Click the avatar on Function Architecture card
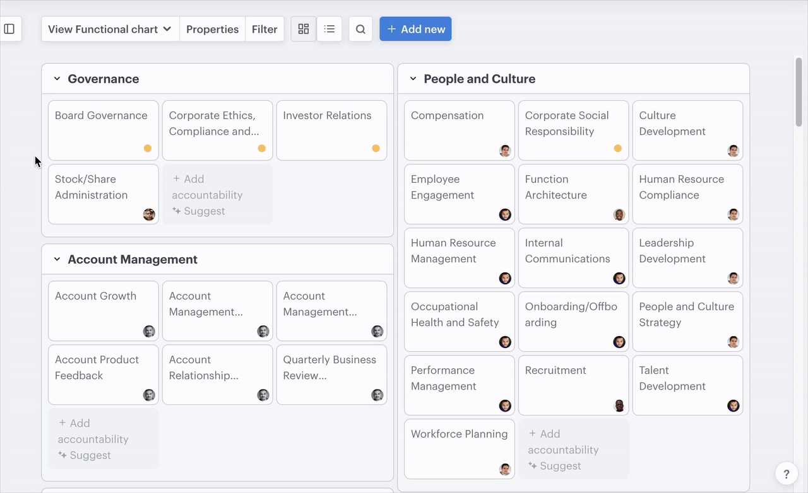808x493 pixels. click(619, 214)
